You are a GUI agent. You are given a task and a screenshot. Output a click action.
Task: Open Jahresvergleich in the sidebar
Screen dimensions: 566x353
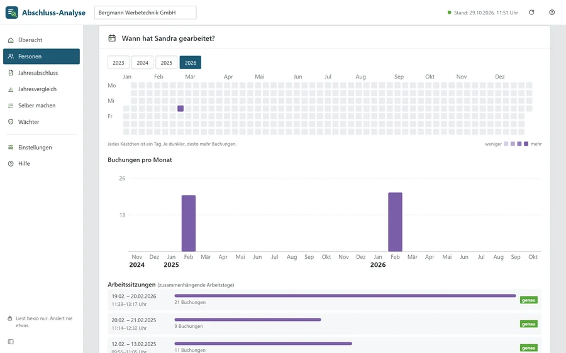pos(42,89)
